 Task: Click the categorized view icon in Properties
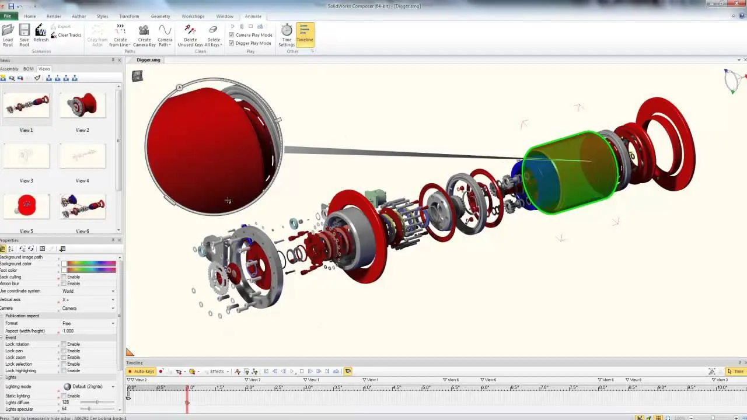3,249
